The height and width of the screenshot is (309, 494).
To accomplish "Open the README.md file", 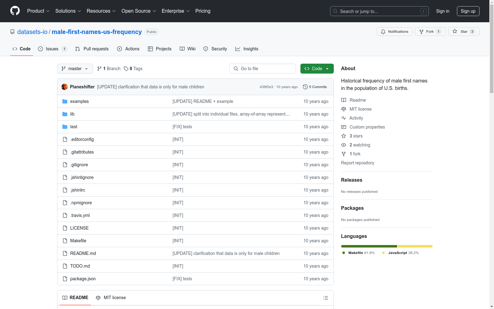I will coord(83,253).
